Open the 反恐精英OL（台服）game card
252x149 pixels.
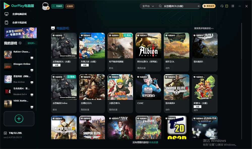tap(64, 52)
